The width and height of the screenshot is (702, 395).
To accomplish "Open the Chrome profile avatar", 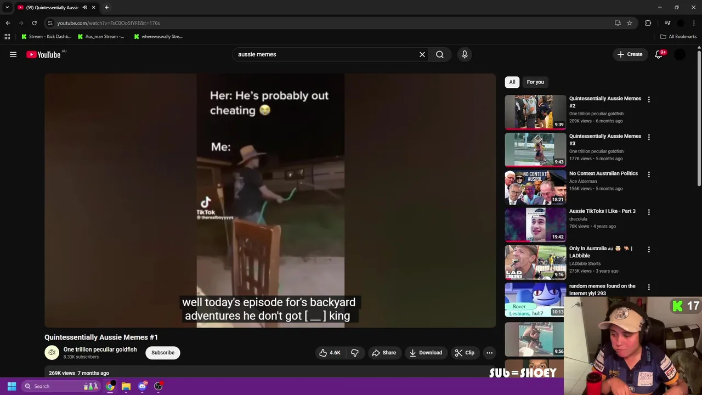I will [681, 23].
